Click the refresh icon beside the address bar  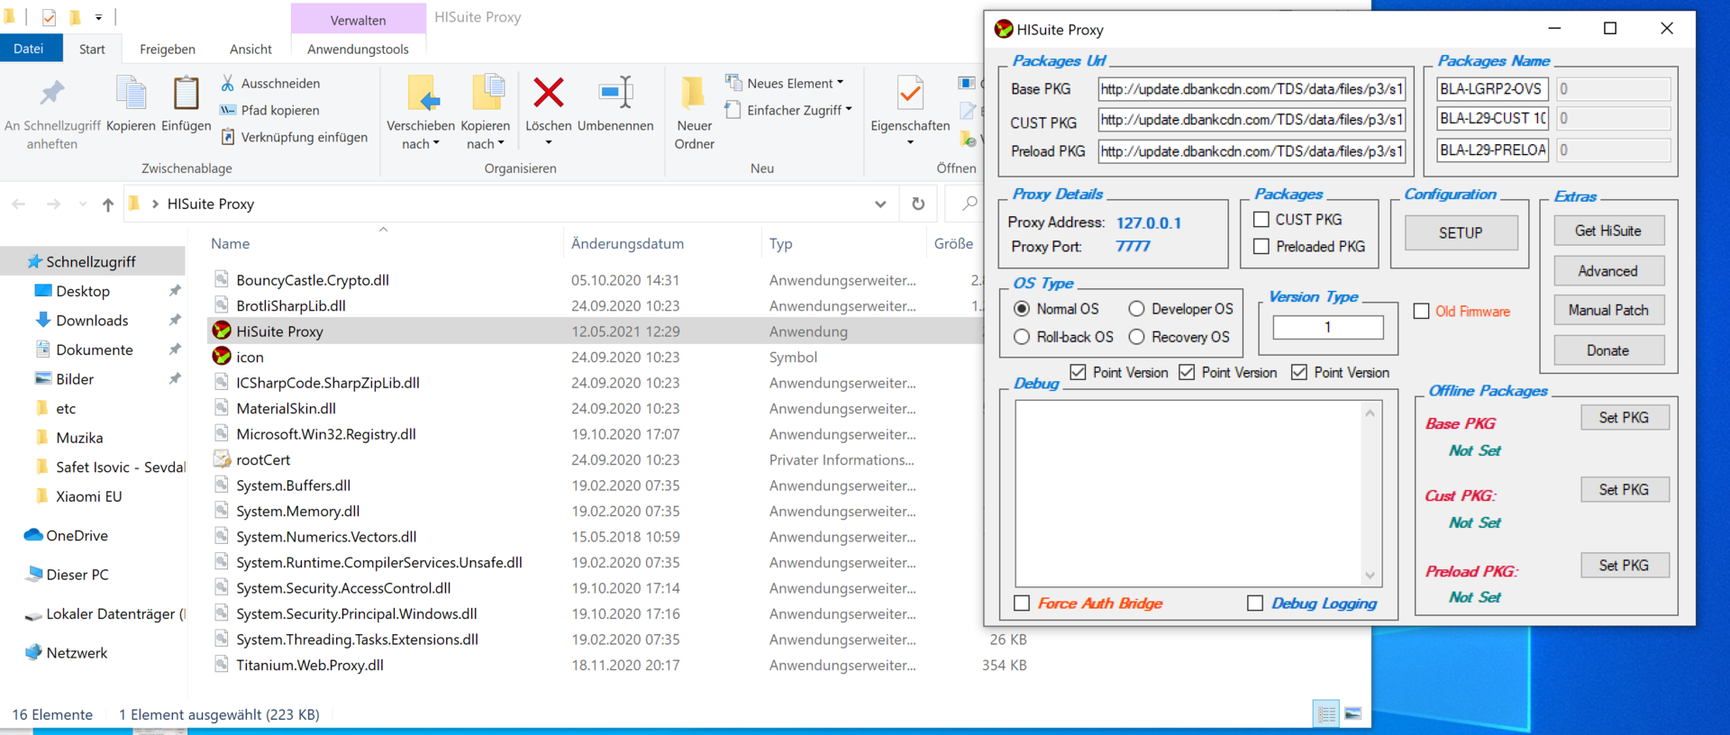click(918, 204)
